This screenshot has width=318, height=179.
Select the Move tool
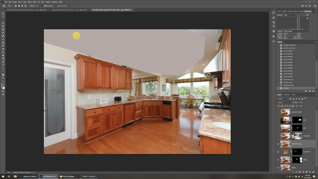[3, 13]
